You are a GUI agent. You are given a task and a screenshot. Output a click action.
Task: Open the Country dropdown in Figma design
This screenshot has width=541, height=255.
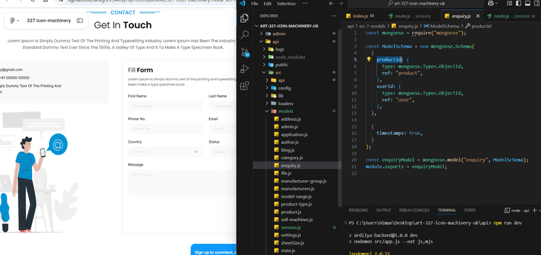point(165,151)
